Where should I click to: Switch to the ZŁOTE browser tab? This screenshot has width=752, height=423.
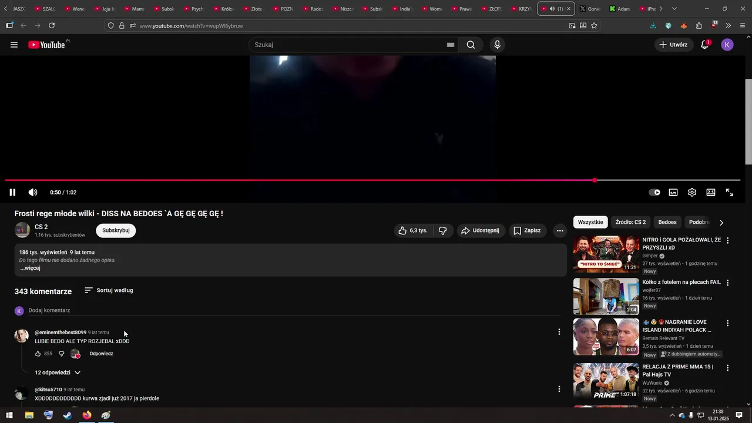(492, 9)
